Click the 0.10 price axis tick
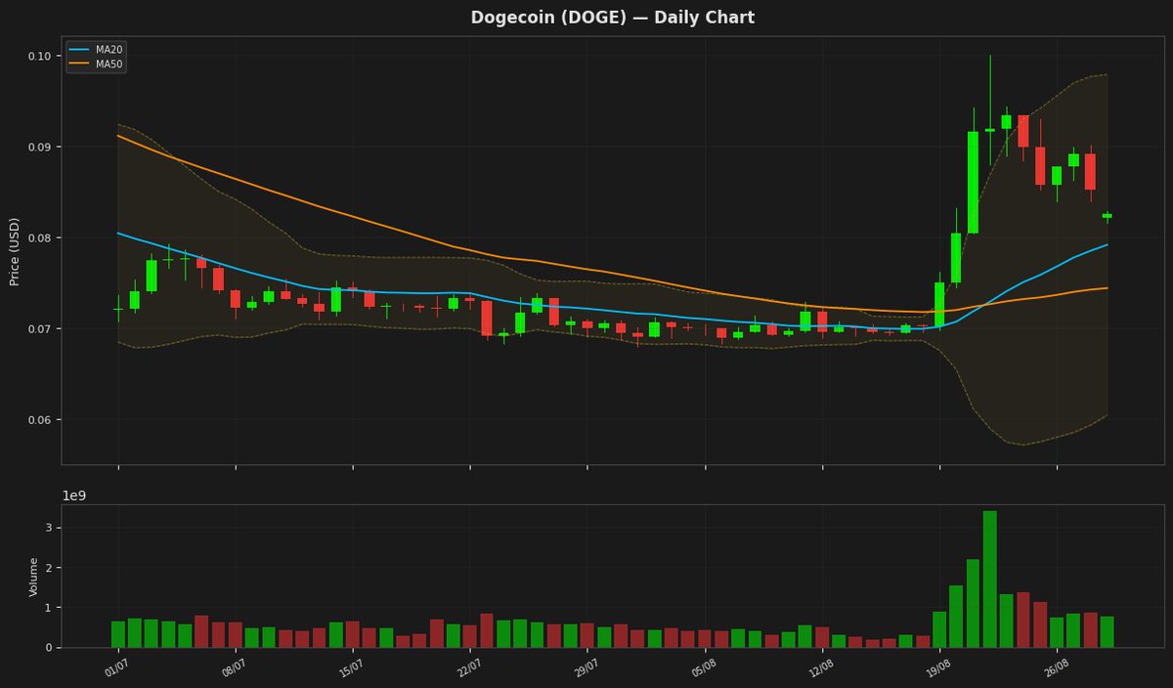The height and width of the screenshot is (688, 1173). coord(39,56)
